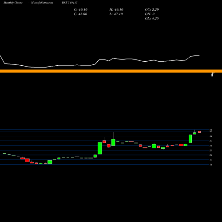Click the price axis label 44
Viewport: 222px width, 222px height.
211,136
